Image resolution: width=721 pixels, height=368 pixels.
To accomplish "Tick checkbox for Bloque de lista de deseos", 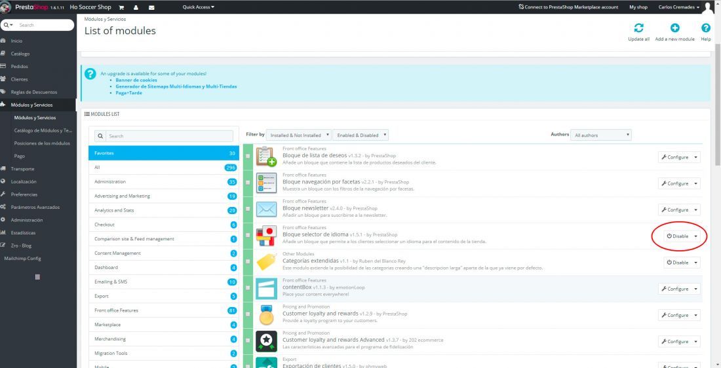I will point(248,156).
